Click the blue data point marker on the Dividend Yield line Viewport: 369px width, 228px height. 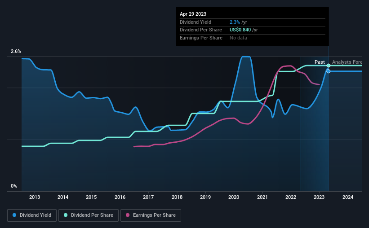pos(328,71)
